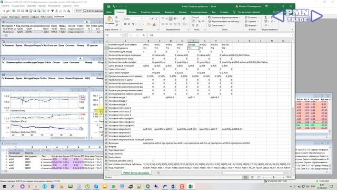The image size is (337, 190).
Task: Open Skype from the Windows taskbar
Action: (x=96, y=186)
